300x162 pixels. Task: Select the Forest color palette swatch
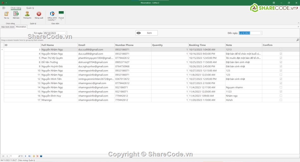click(x=61, y=14)
